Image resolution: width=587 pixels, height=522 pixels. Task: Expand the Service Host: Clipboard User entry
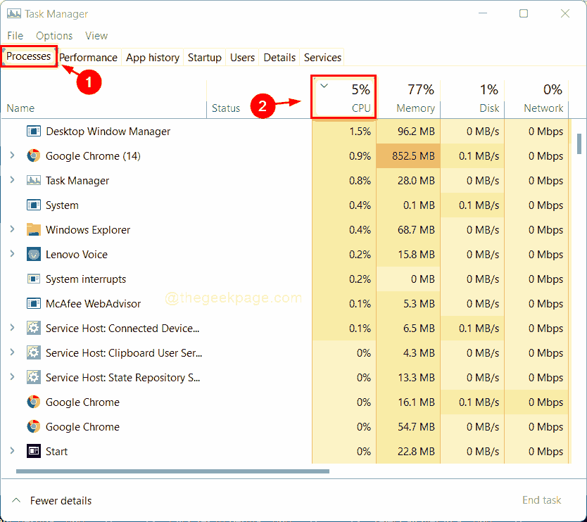coord(11,352)
